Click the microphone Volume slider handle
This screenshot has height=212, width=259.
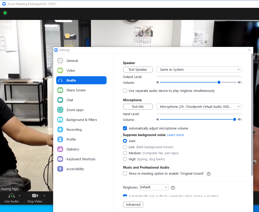[234, 119]
